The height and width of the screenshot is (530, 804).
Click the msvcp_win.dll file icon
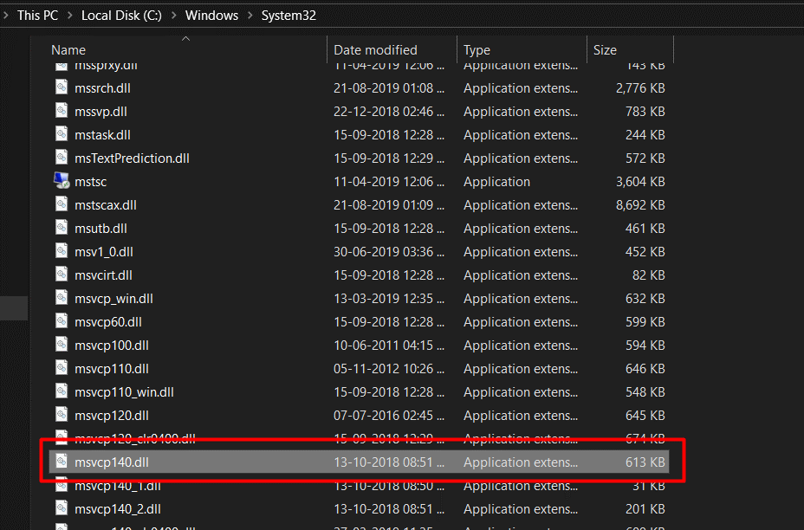tap(62, 298)
